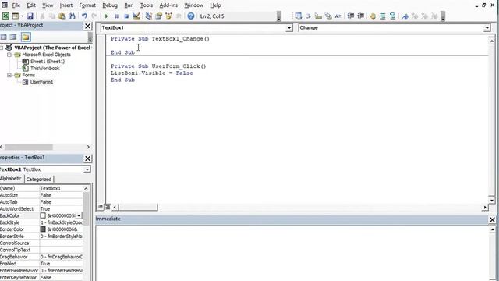Click the BackColor white color swatch
This screenshot has width=499, height=281.
tap(43, 215)
